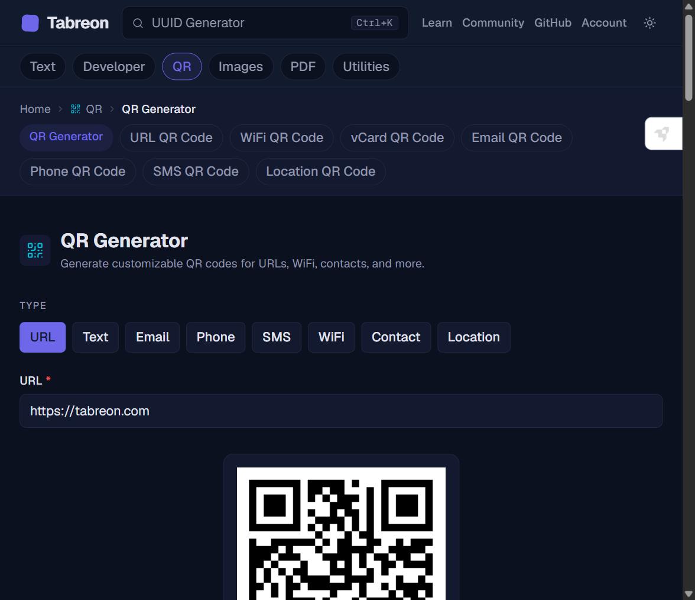Open the Location QR Code tool
The width and height of the screenshot is (695, 600).
coord(320,172)
